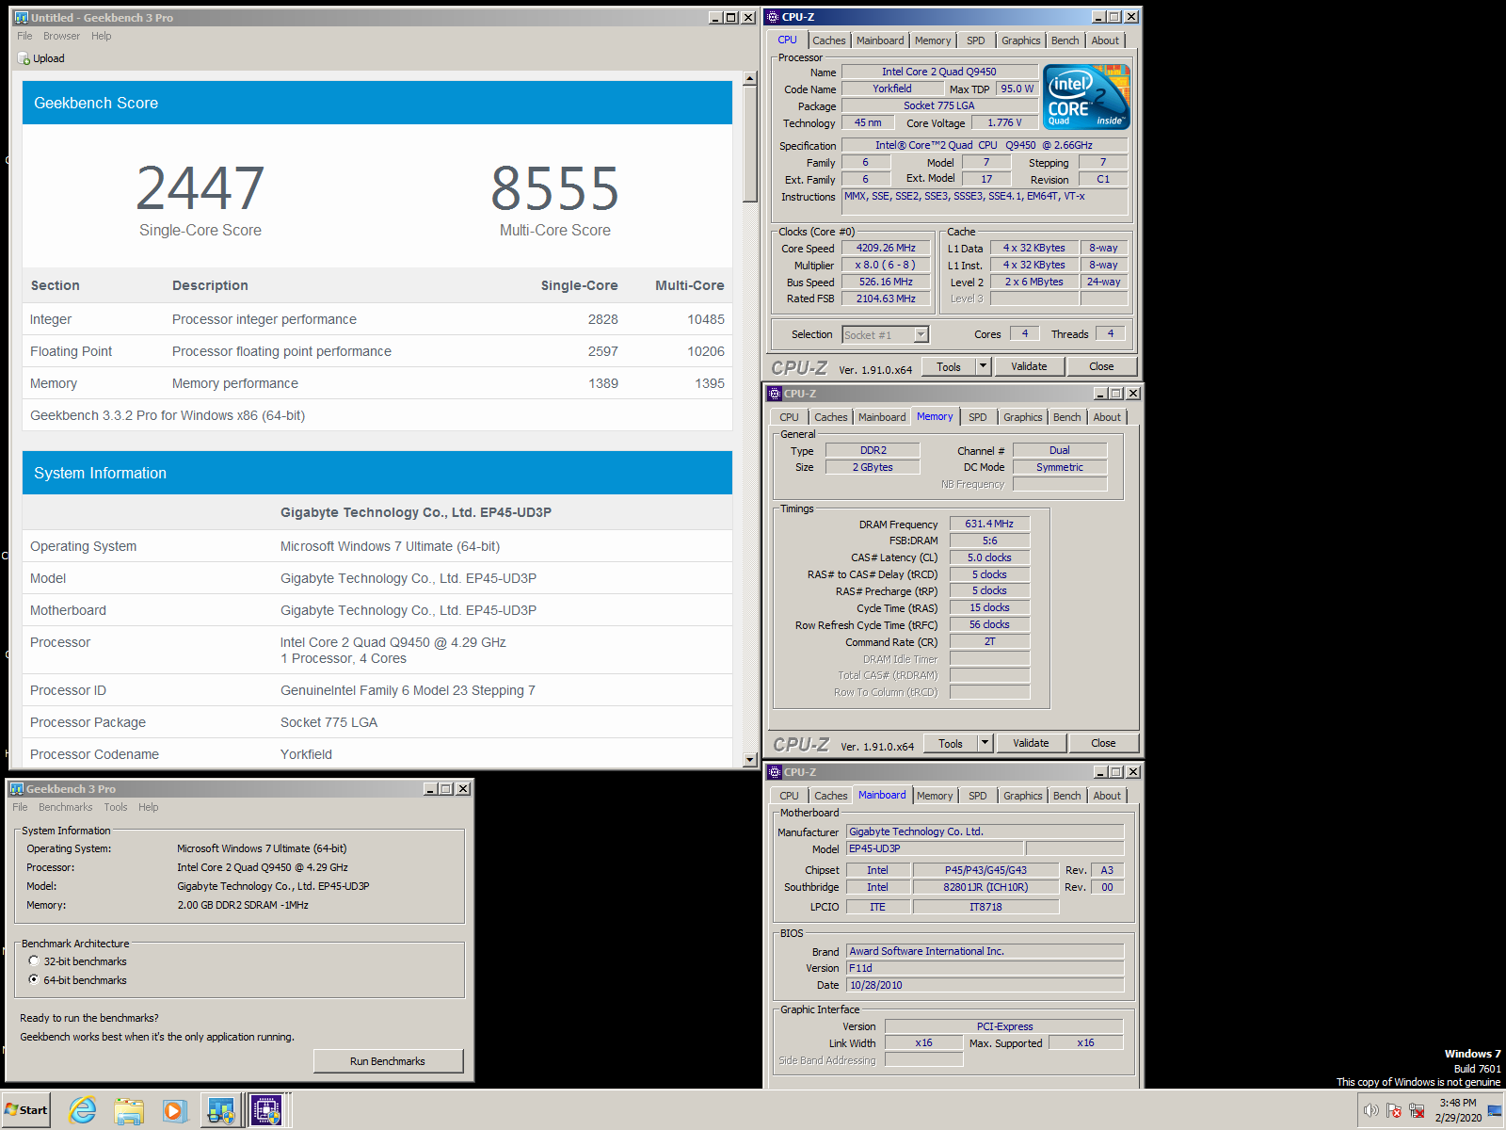The image size is (1506, 1130).
Task: Click Validate in Memory CPU-Z window
Action: 1031,743
